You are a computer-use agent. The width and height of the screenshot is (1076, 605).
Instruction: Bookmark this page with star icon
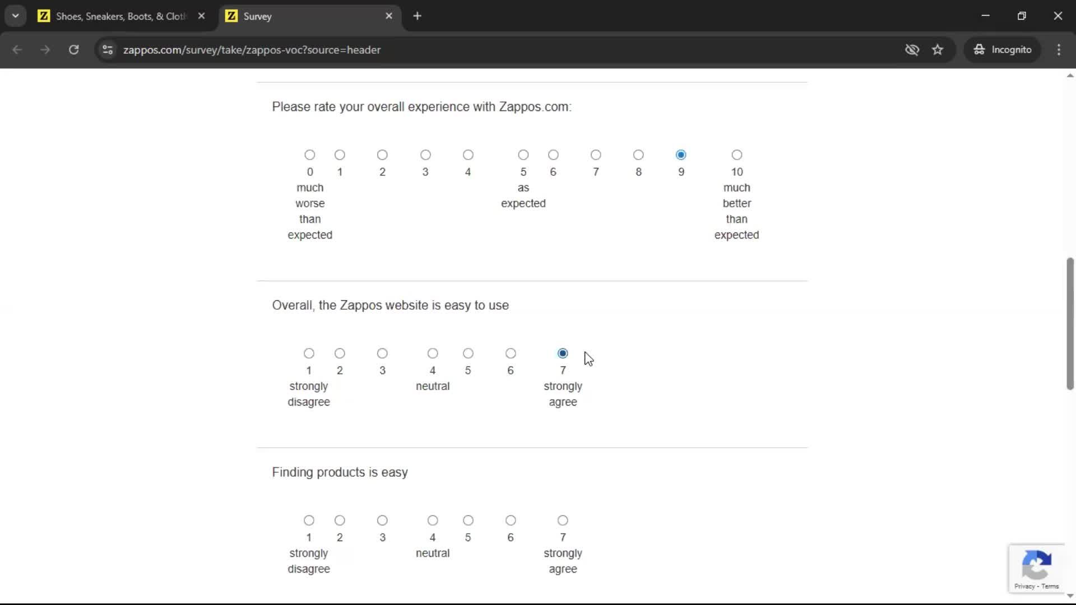click(938, 50)
